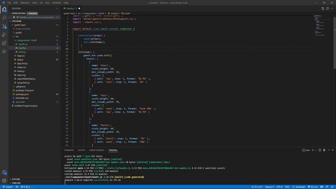The image size is (336, 189).
Task: Open the Manage gear icon
Action: pos(4,181)
